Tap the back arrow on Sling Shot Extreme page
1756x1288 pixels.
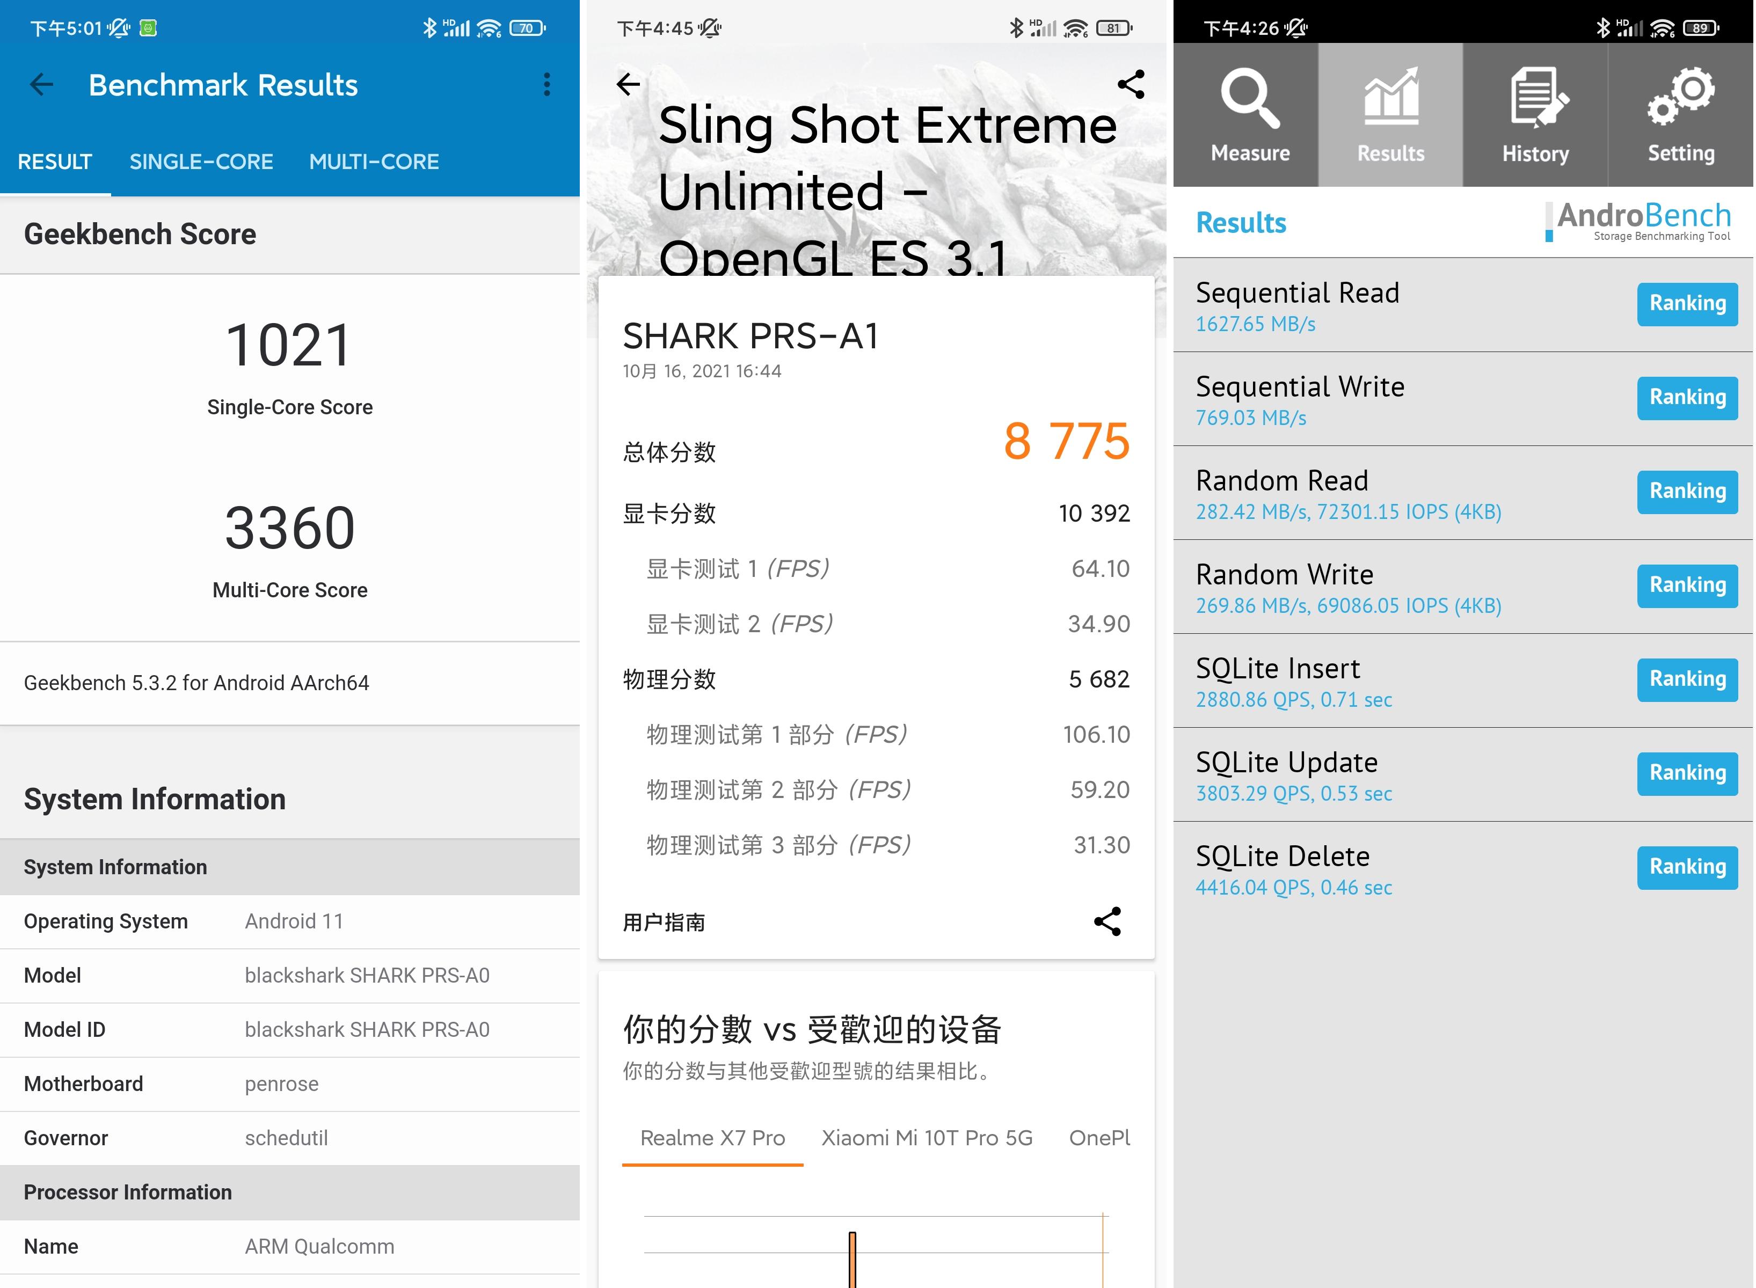pos(629,84)
